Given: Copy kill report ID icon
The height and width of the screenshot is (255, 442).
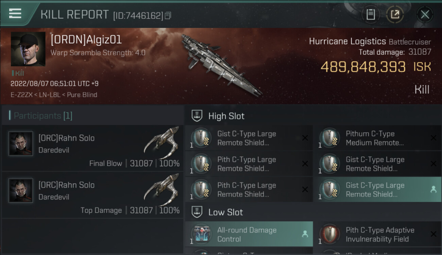Looking at the screenshot, I should coord(168,15).
